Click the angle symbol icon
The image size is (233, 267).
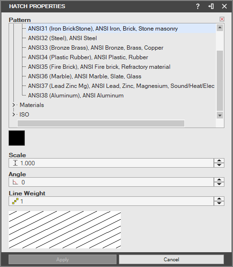(x=15, y=182)
